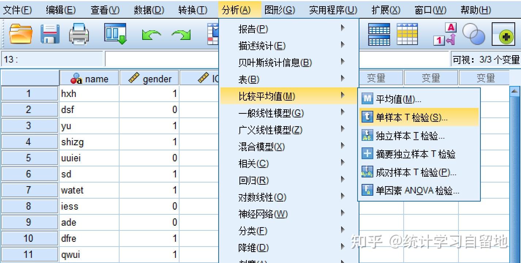This screenshot has width=521, height=263.
Task: Select 单样本 T 检验 from the submenu
Action: (409, 118)
